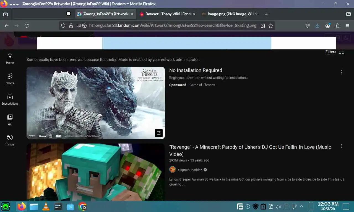Open the YouTube Home sidebar item
Screen dimensions: 354x212
[10, 59]
